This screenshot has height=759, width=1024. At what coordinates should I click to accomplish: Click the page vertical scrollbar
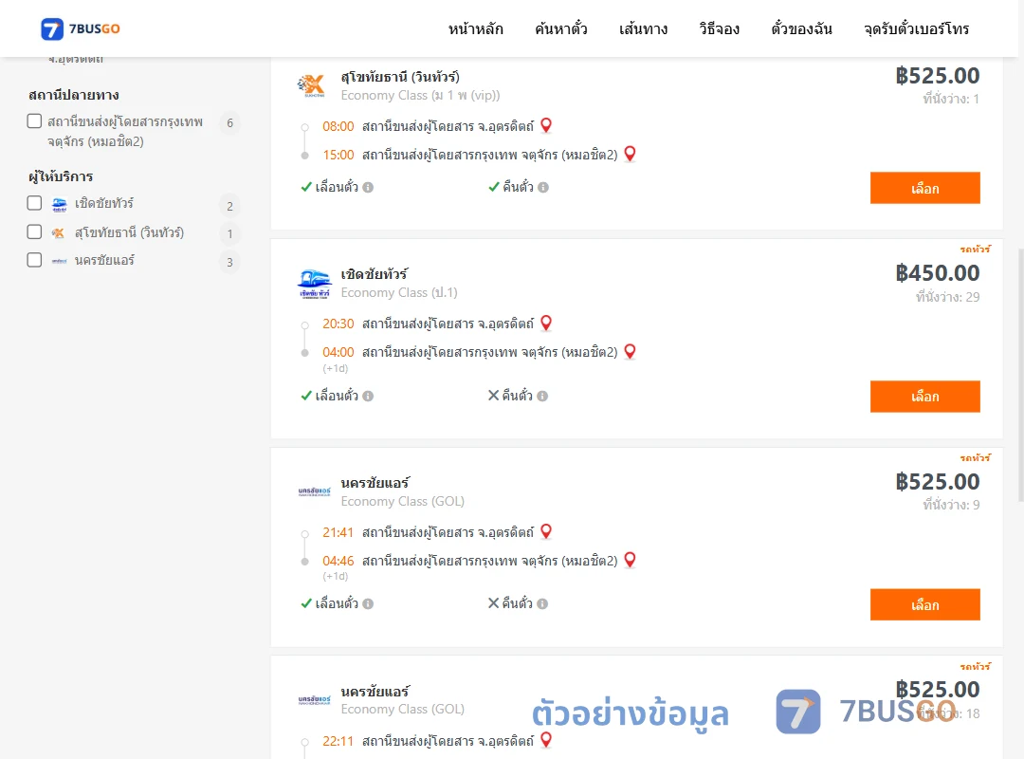pyautogui.click(x=1021, y=376)
